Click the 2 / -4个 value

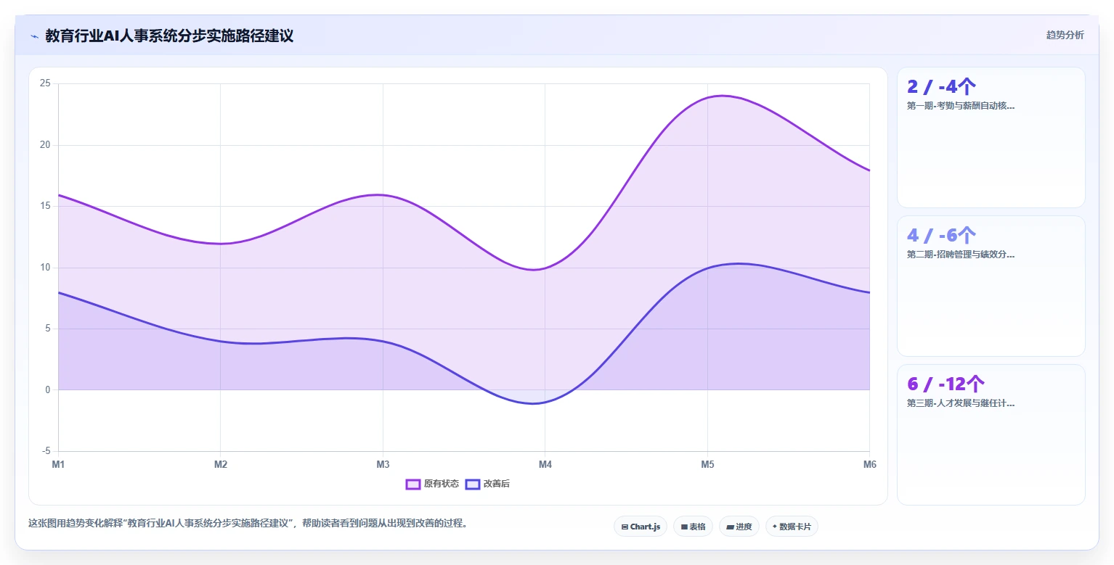[x=942, y=87]
